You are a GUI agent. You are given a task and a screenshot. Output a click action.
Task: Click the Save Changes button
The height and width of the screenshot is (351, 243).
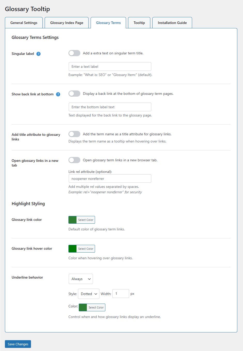coord(18,344)
